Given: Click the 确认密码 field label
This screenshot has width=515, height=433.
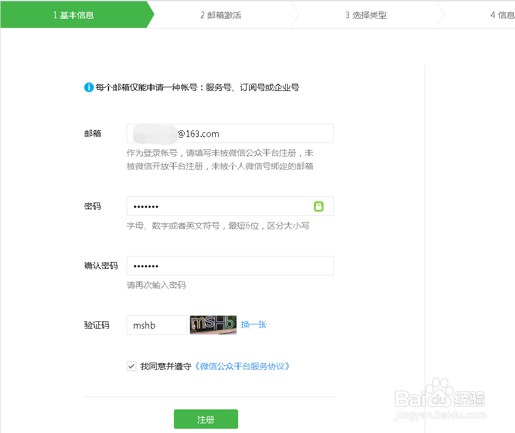Looking at the screenshot, I should 101,266.
